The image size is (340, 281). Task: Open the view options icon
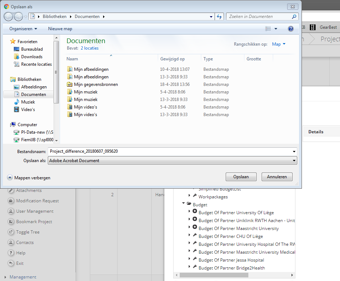coord(268,29)
